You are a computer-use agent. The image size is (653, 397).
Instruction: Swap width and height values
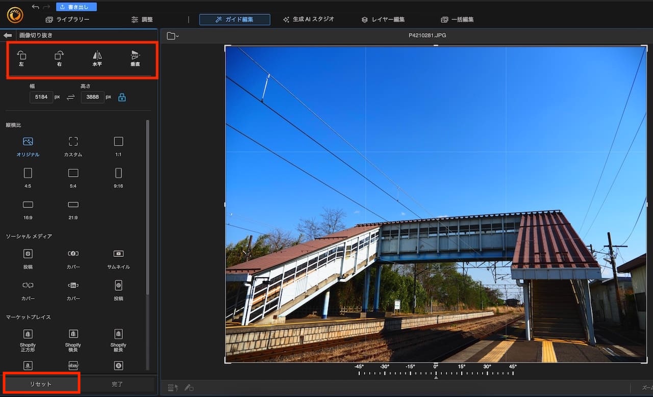(x=71, y=97)
